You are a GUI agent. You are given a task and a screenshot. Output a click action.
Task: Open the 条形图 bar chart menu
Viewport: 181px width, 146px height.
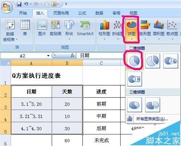[x=145, y=30]
